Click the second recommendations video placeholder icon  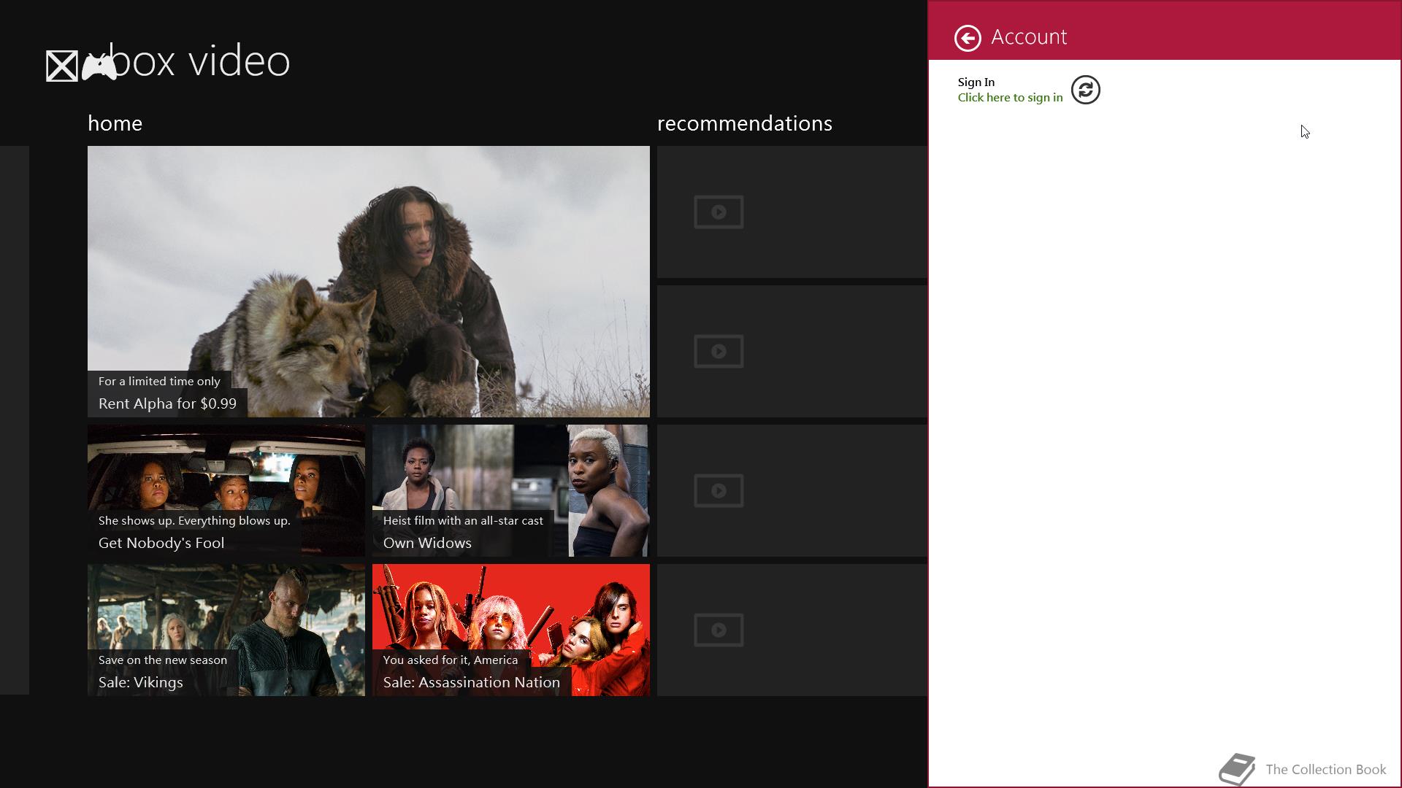pos(719,352)
